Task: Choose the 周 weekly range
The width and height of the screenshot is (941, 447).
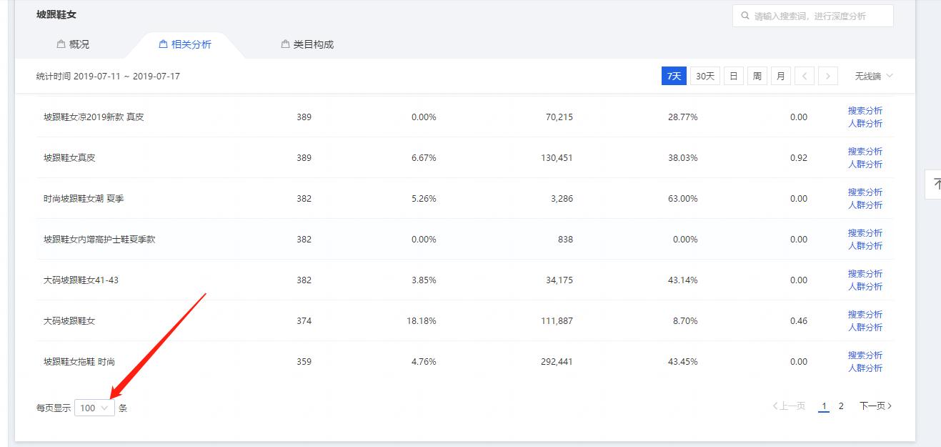Action: 757,76
